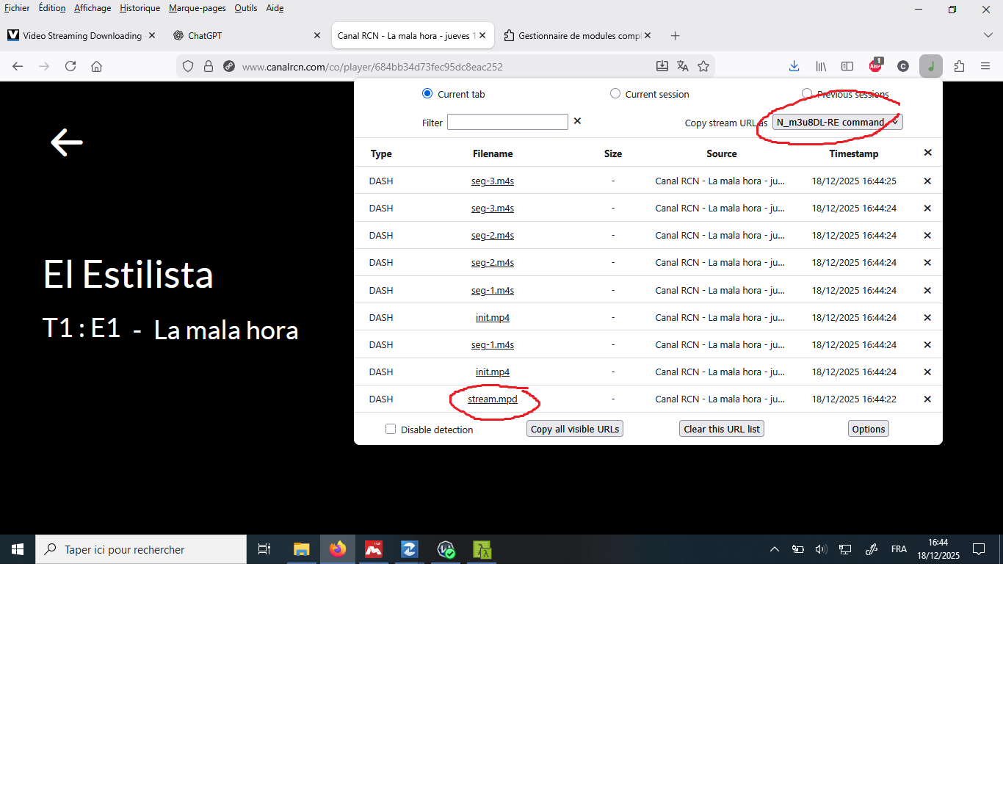Open the Affichage menu
Viewport: 1003px width, 793px height.
93,8
